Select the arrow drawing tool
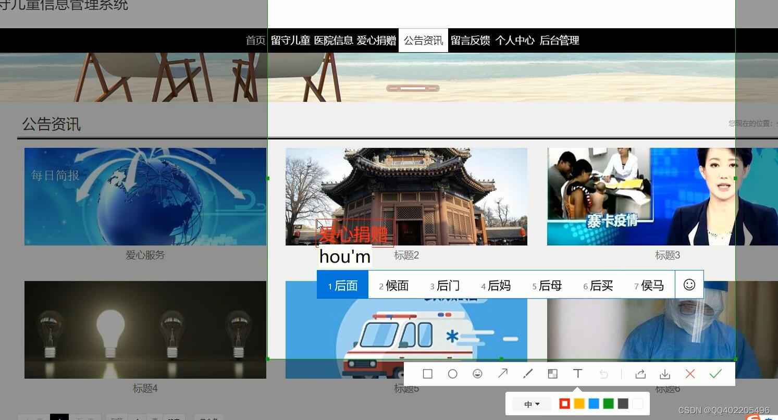Viewport: 778px width, 420px height. pyautogui.click(x=502, y=374)
